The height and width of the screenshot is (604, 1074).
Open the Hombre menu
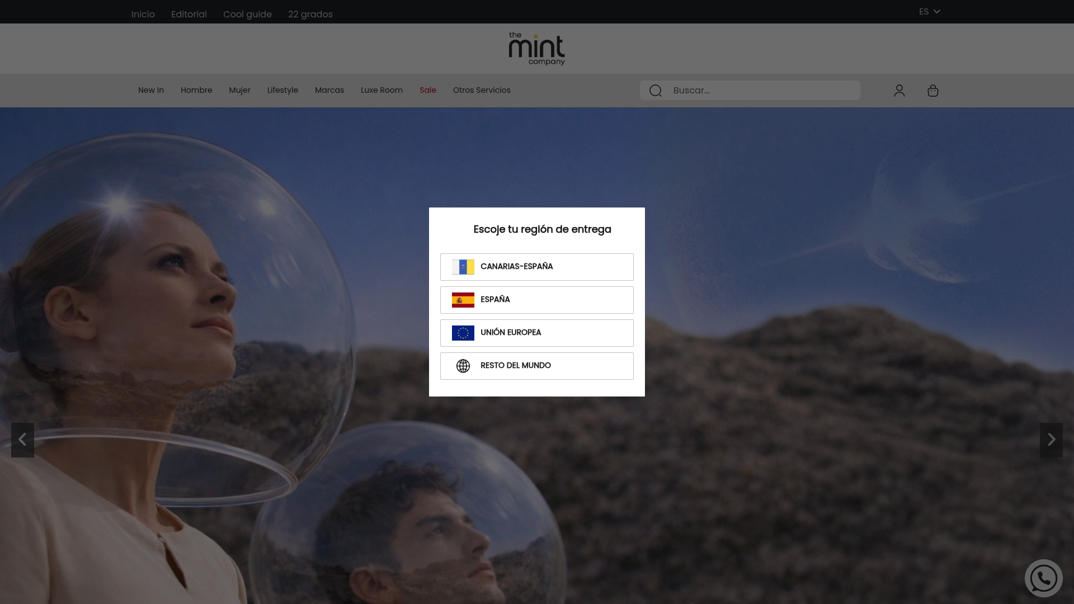click(x=196, y=90)
